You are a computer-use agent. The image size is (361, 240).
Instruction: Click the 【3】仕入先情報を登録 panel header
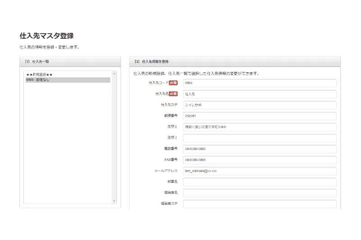tap(235, 62)
